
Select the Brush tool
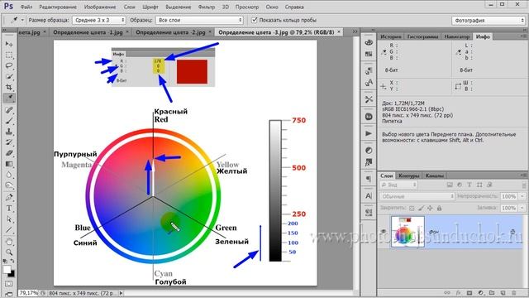click(x=9, y=121)
